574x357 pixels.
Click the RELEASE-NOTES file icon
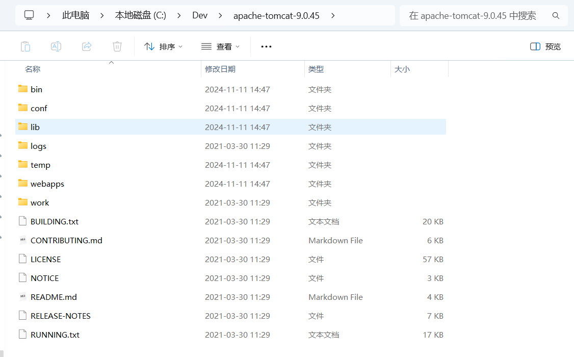[23, 315]
